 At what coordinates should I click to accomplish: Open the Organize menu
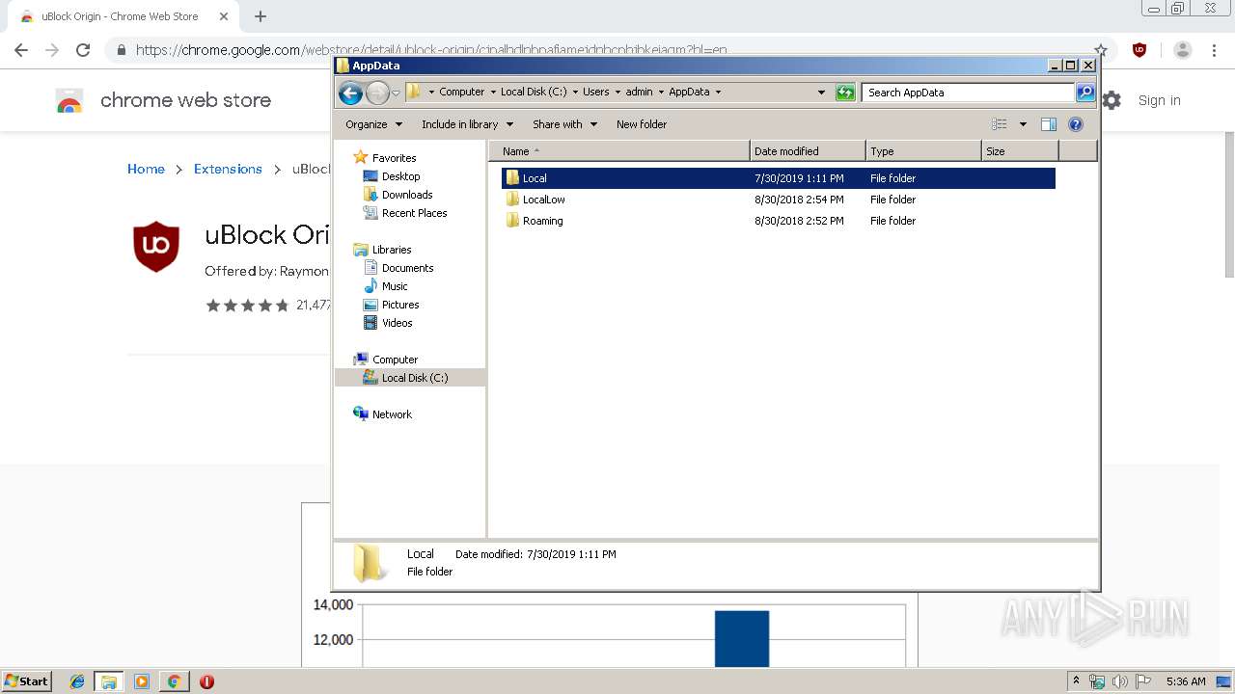pos(373,124)
